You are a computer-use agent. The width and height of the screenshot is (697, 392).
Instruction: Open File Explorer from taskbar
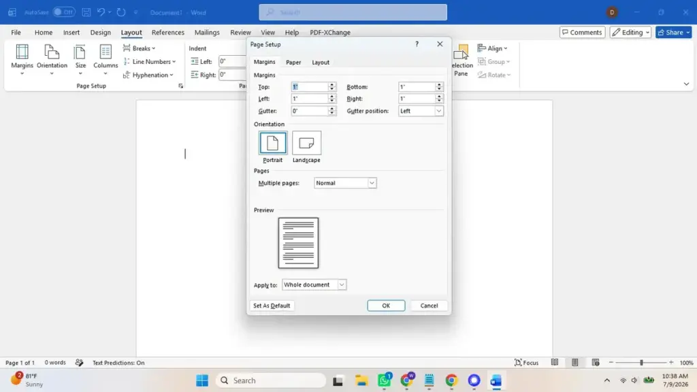pos(361,380)
